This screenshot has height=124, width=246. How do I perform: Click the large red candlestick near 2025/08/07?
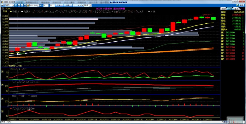[x=173, y=27]
